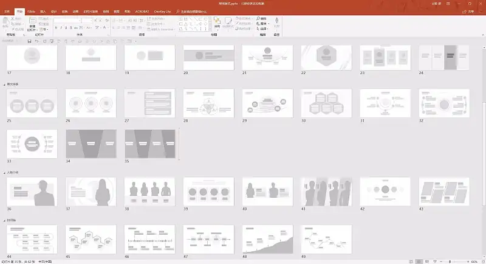This screenshot has height=264, width=486.
Task: Click zoom out minus button
Action: [x=442, y=262]
